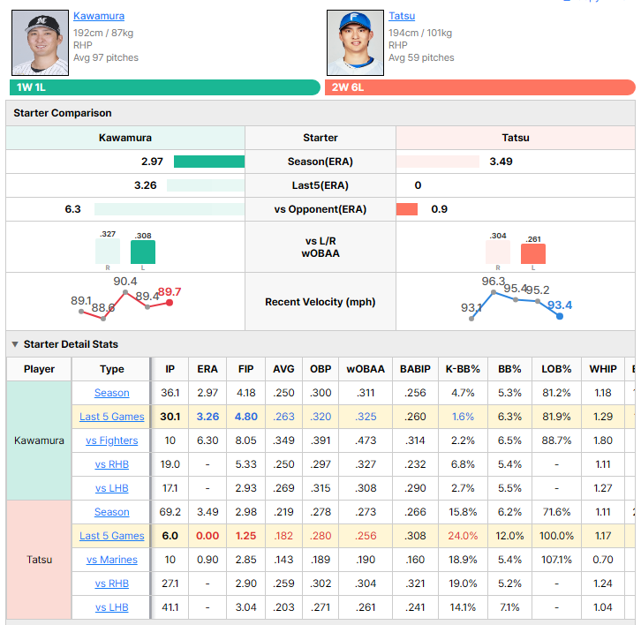Open Kawamura's Last 5 Games link

point(111,417)
